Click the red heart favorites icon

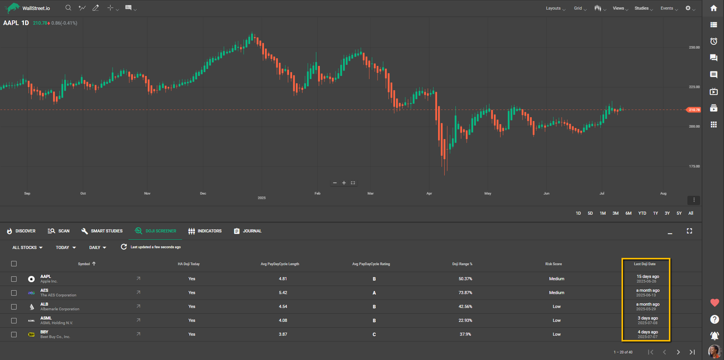point(714,303)
